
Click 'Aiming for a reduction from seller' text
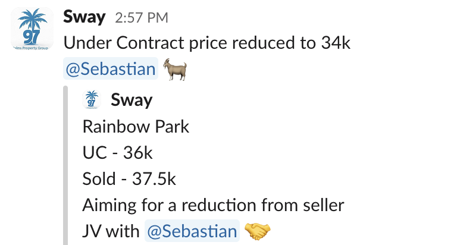(x=214, y=205)
